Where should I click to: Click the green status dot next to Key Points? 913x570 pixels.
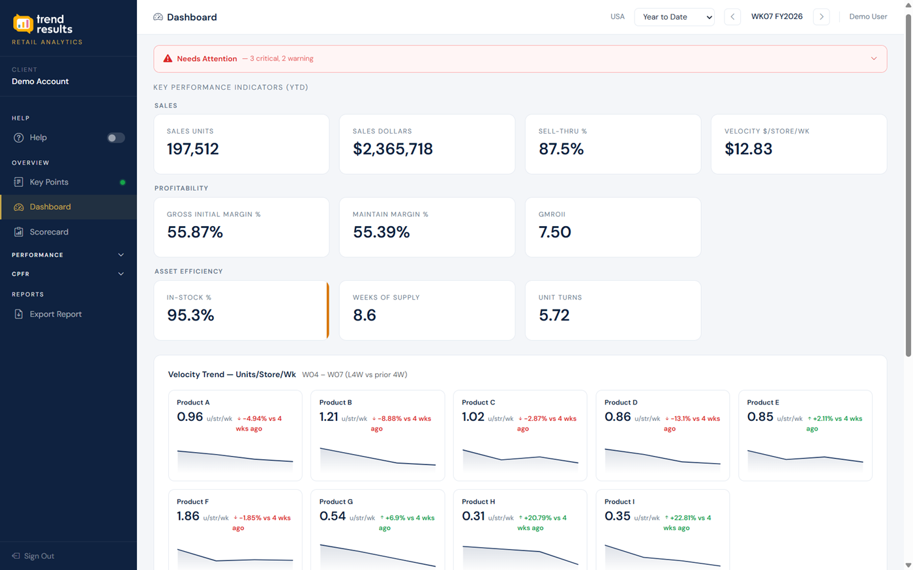pos(122,182)
